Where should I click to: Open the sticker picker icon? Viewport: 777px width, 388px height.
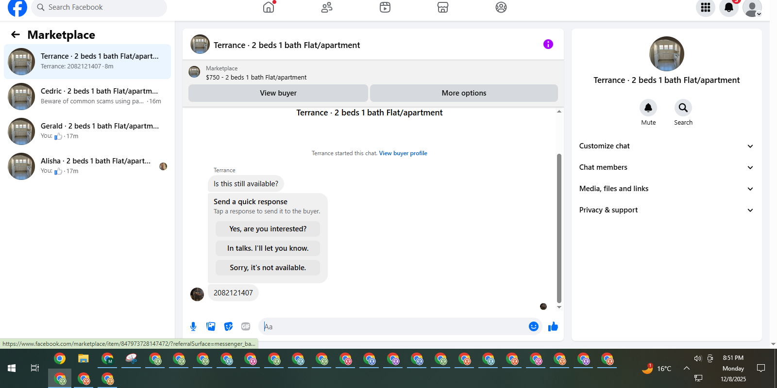[x=228, y=326]
